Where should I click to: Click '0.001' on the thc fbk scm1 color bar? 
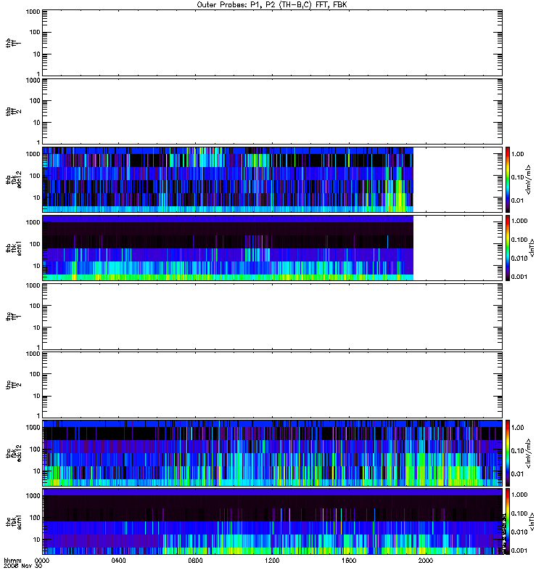519,550
